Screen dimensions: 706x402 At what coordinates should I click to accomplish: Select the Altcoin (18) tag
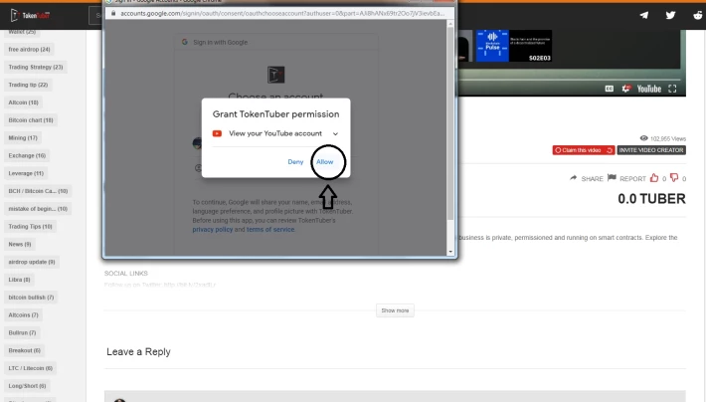point(24,102)
